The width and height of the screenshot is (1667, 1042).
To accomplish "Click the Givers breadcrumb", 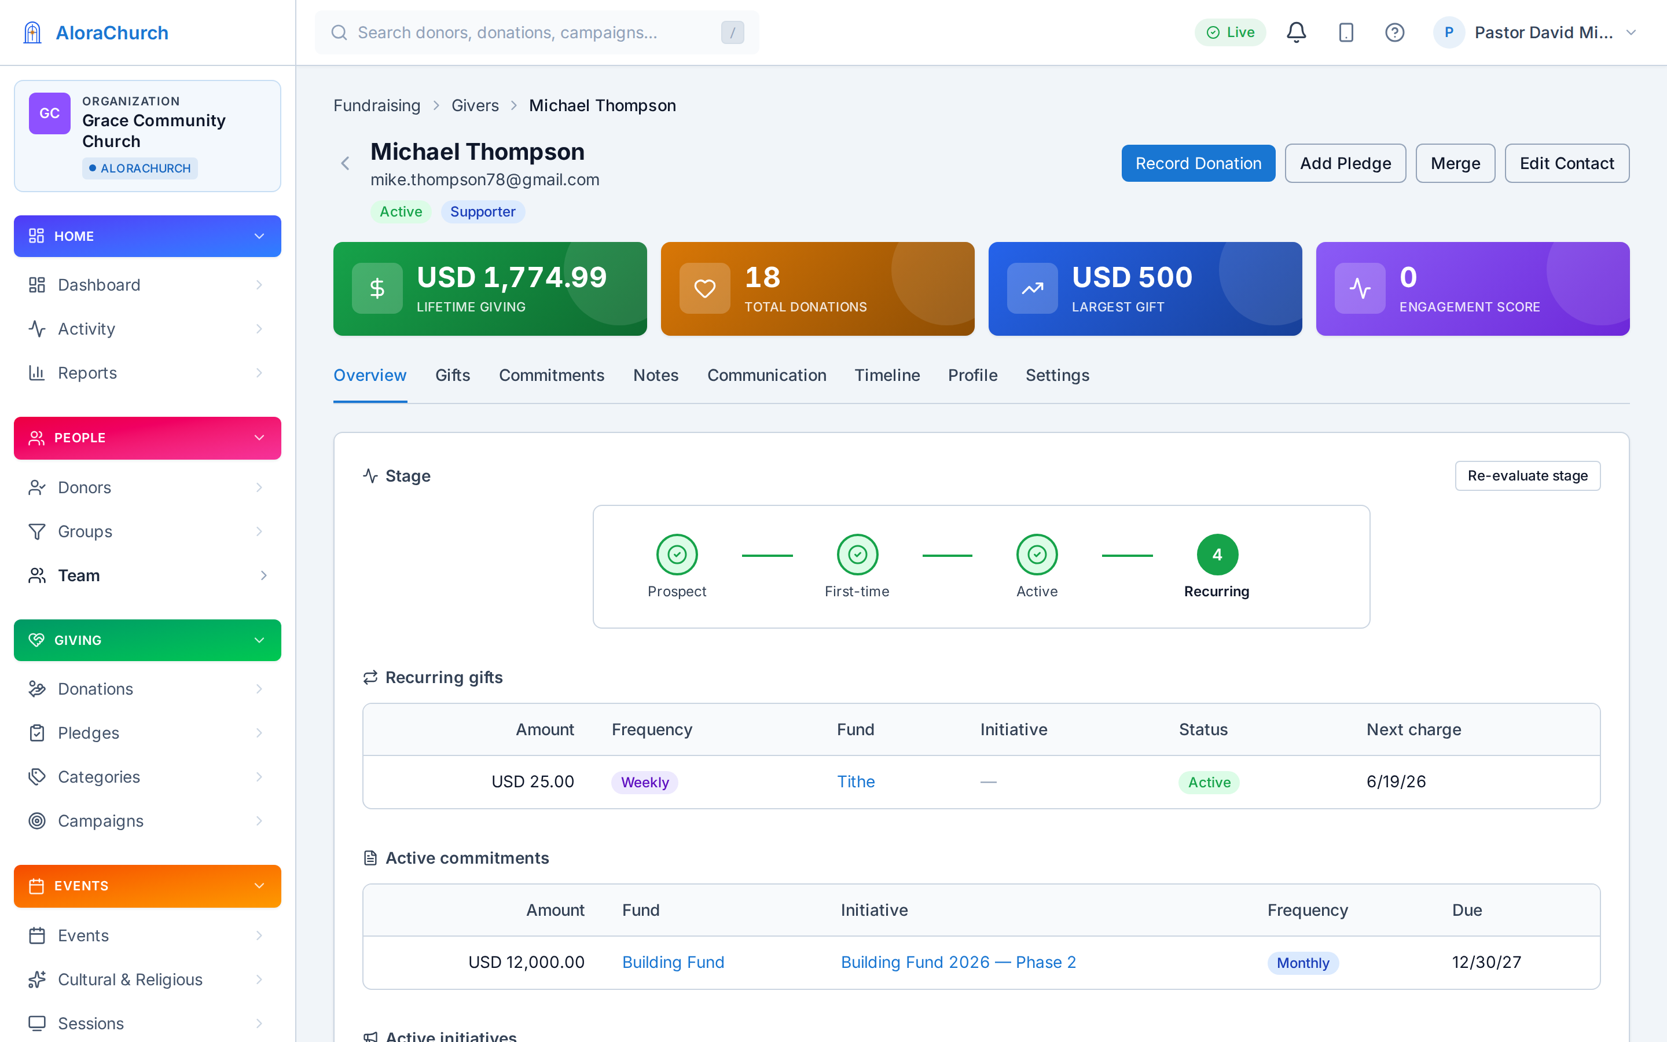I will (x=475, y=105).
